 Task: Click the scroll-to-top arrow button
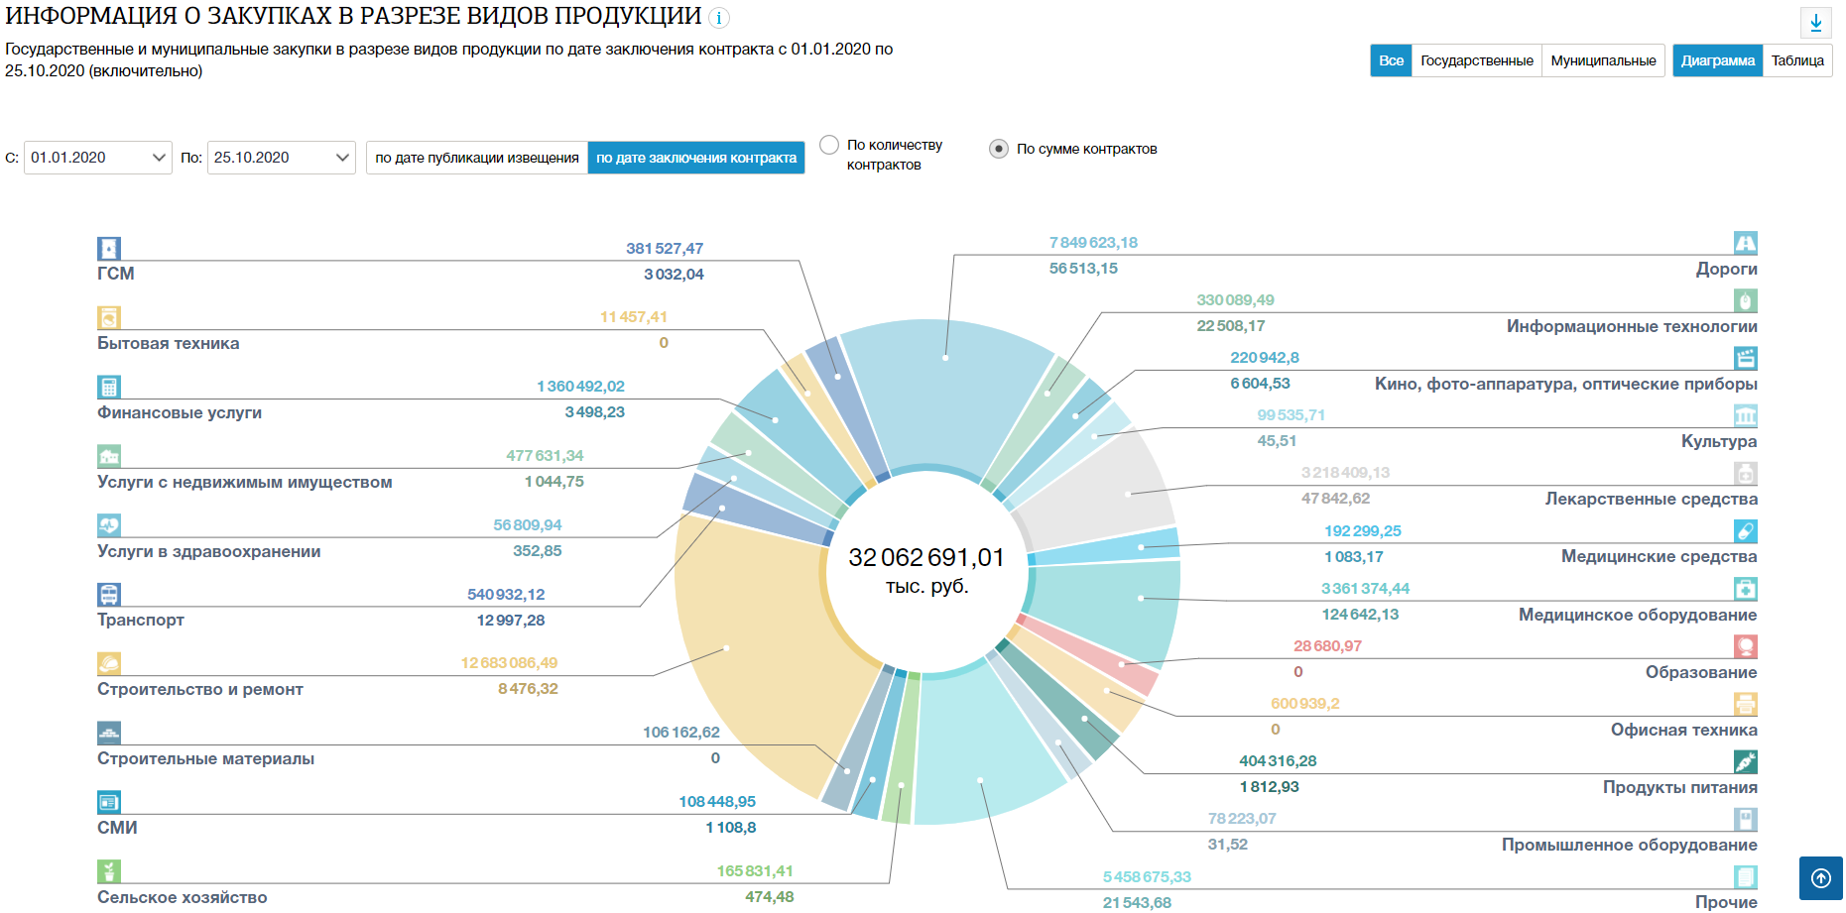click(1820, 878)
